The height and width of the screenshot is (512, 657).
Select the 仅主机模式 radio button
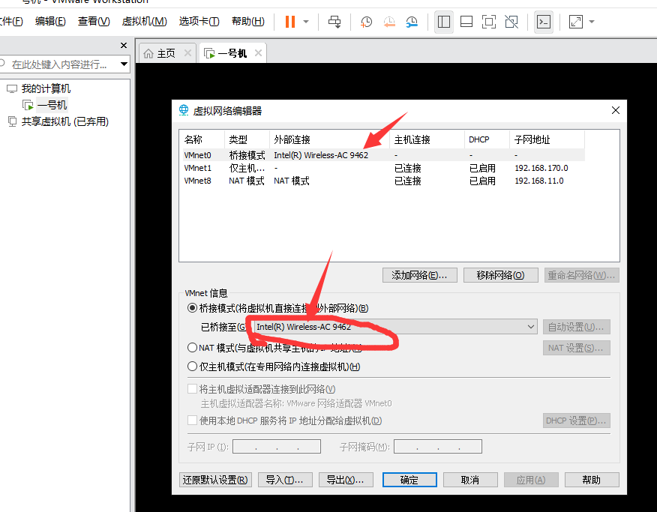point(192,367)
